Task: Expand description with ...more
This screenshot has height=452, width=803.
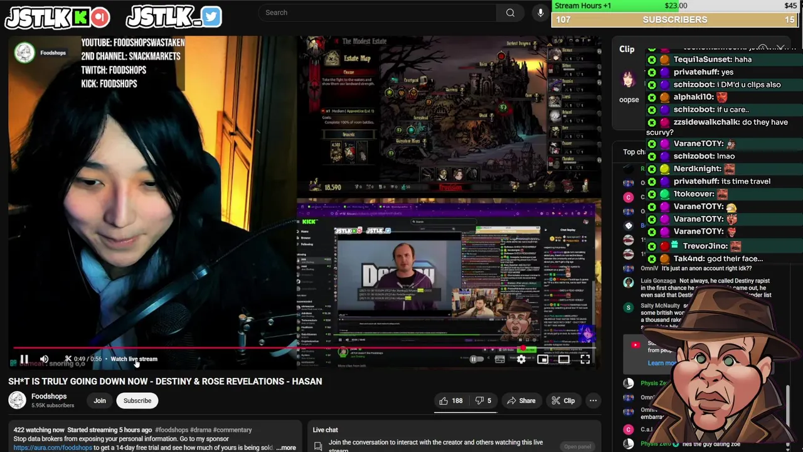Action: [x=285, y=448]
